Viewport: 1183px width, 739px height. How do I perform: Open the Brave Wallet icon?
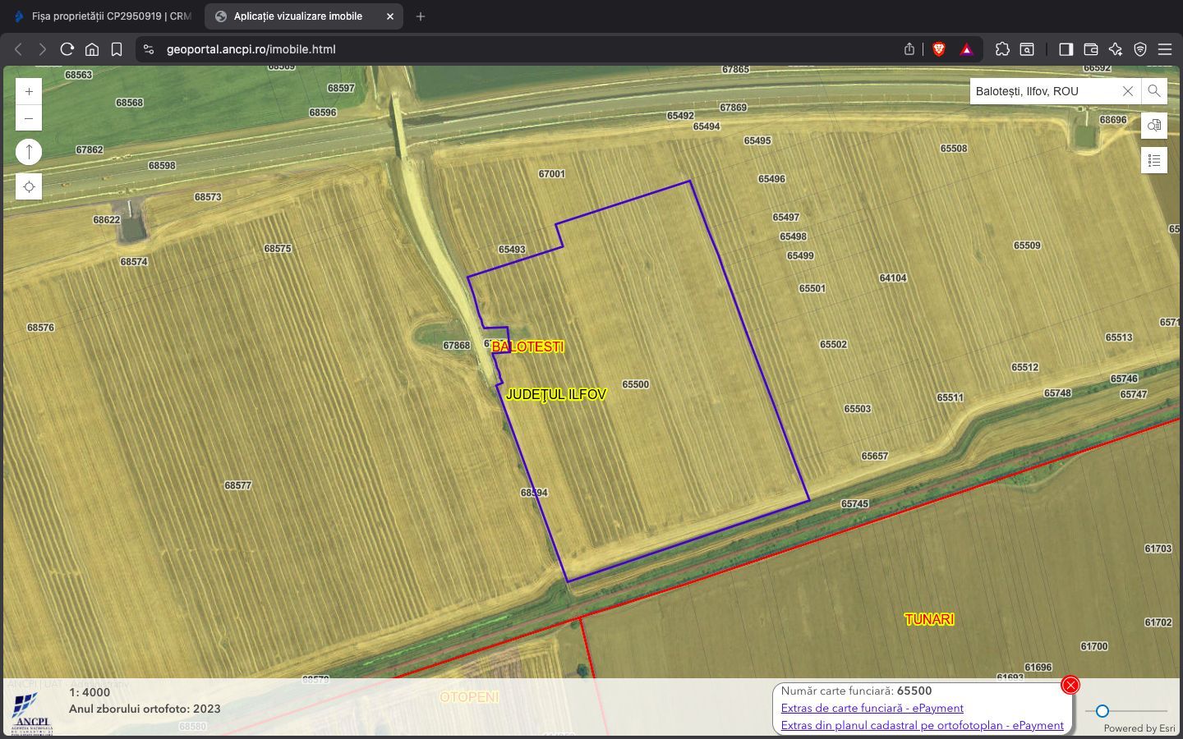[1090, 49]
